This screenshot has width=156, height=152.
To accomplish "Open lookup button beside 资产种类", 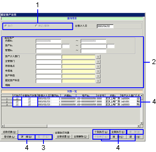I will (98, 76).
